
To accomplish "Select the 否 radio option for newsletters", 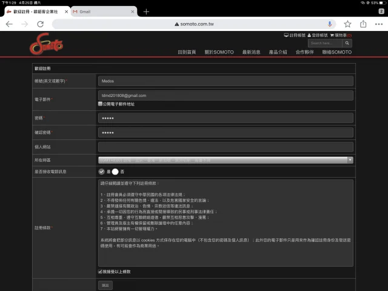I will pos(115,172).
